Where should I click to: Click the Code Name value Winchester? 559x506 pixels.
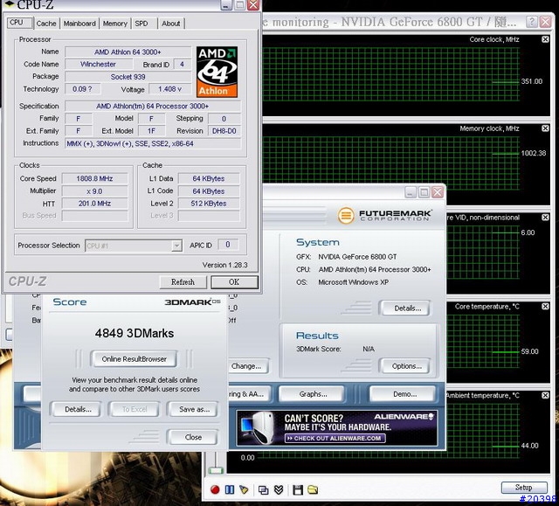99,64
